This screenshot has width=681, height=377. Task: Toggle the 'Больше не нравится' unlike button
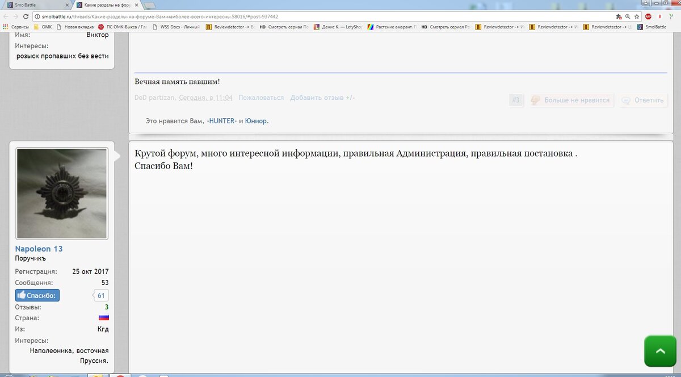pyautogui.click(x=571, y=100)
